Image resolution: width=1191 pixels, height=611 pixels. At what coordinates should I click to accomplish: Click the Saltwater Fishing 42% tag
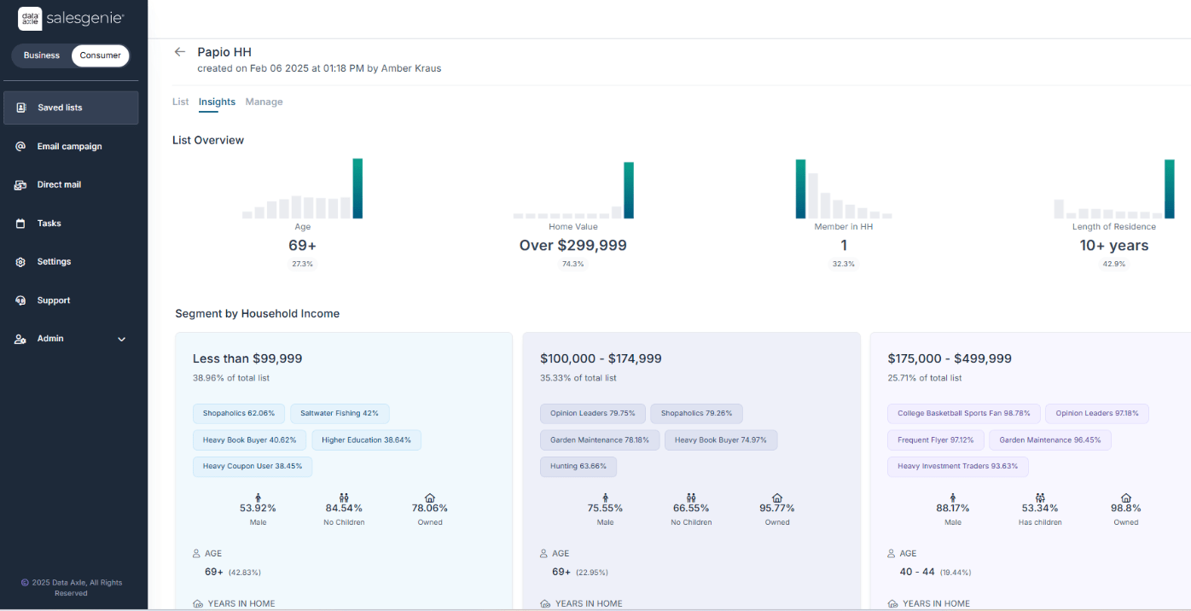tap(340, 414)
